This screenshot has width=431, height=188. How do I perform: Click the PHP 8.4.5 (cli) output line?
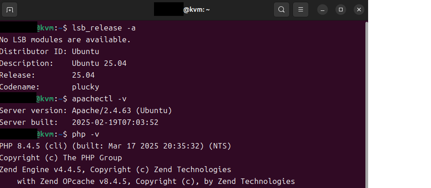[115, 146]
